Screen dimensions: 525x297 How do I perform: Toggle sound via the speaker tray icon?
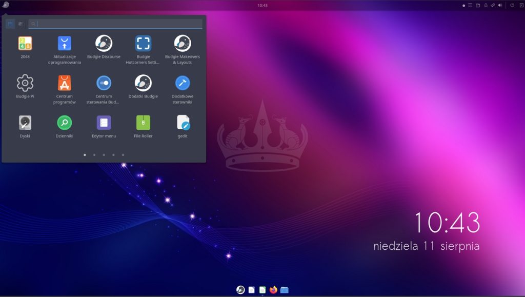(500, 6)
